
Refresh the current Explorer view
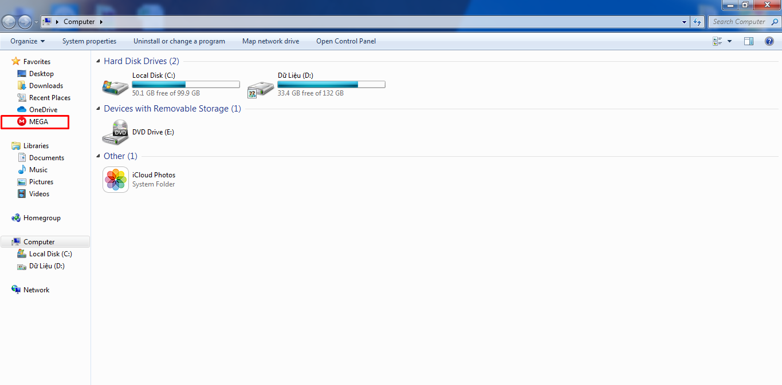(x=697, y=22)
